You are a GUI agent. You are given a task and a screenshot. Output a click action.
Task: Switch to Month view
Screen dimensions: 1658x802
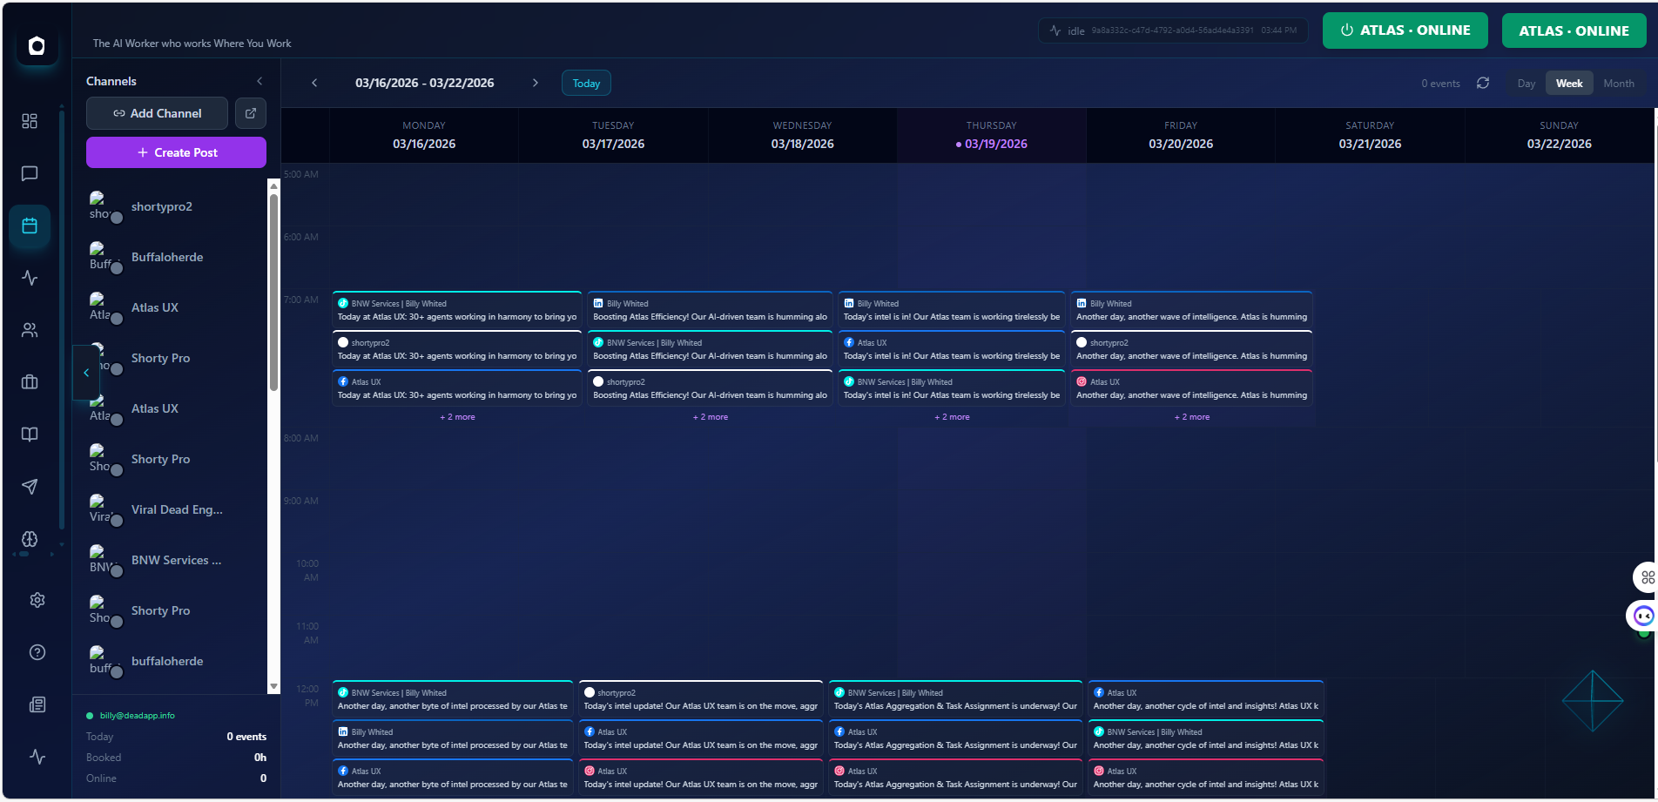(1619, 83)
